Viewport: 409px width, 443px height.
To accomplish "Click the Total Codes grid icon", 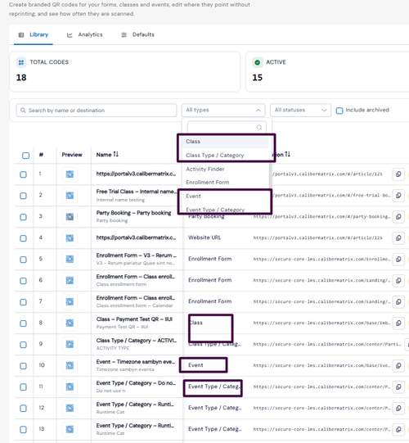I will [x=21, y=62].
